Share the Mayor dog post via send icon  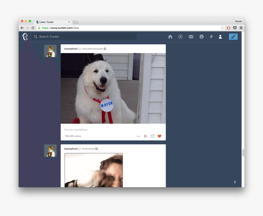pyautogui.click(x=146, y=136)
